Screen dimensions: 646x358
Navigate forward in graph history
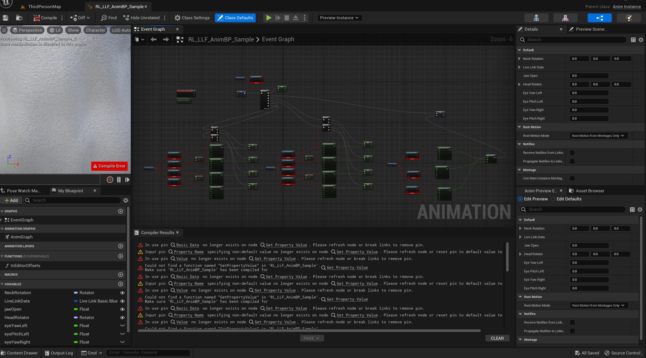pos(166,39)
